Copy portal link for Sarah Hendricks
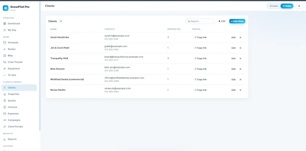The image size is (306, 151). point(200,37)
